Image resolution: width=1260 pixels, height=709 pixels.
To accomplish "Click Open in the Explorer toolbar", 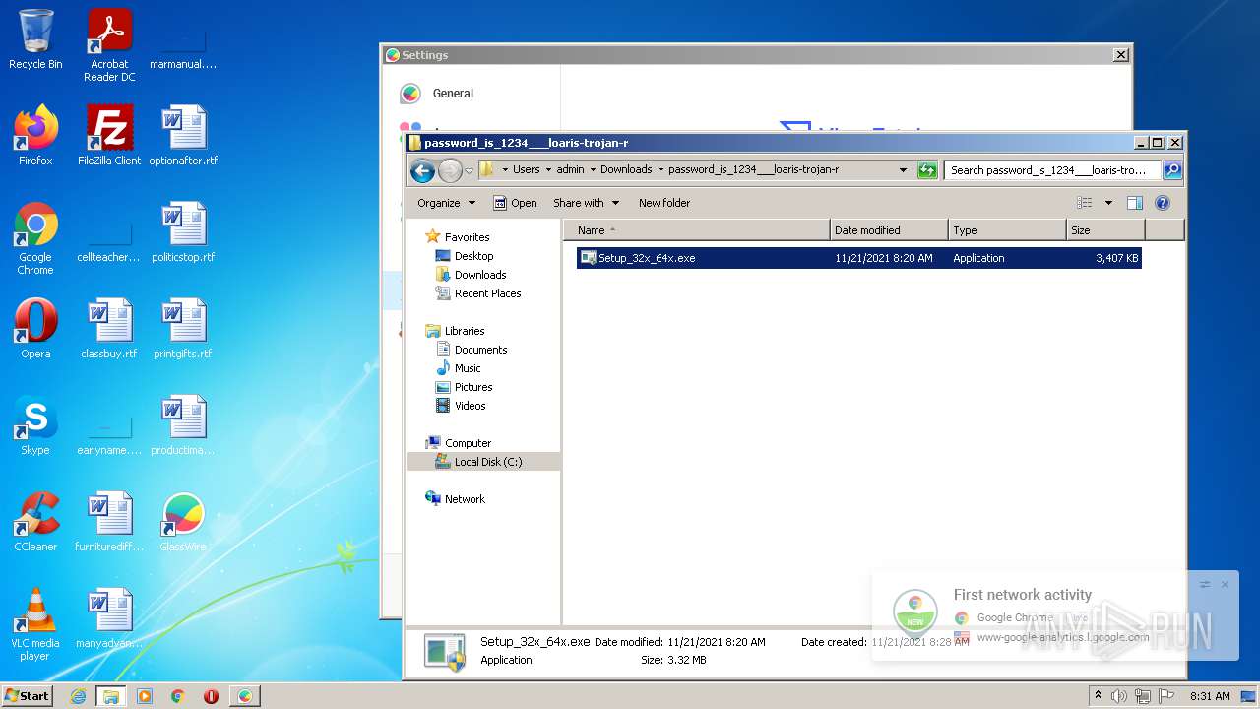I will click(x=515, y=203).
